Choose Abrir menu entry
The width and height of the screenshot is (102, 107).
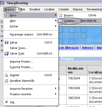[30, 21]
